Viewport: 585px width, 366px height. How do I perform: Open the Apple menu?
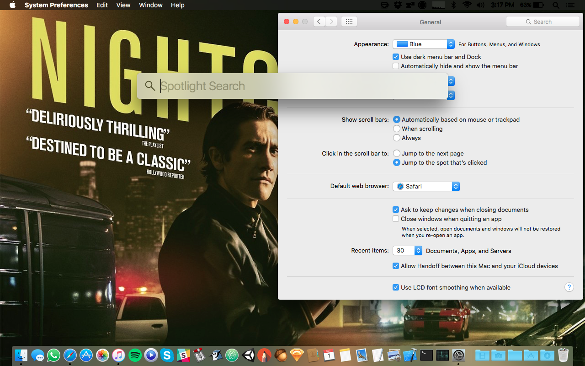coord(12,5)
